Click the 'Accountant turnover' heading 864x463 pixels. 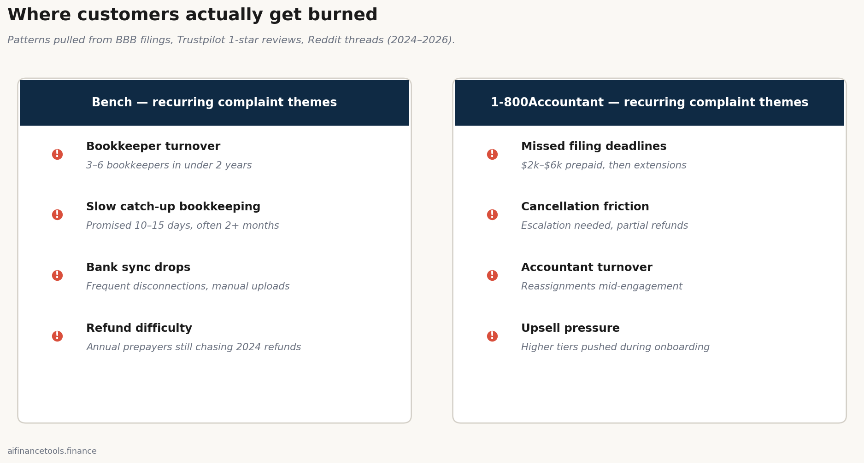point(587,268)
